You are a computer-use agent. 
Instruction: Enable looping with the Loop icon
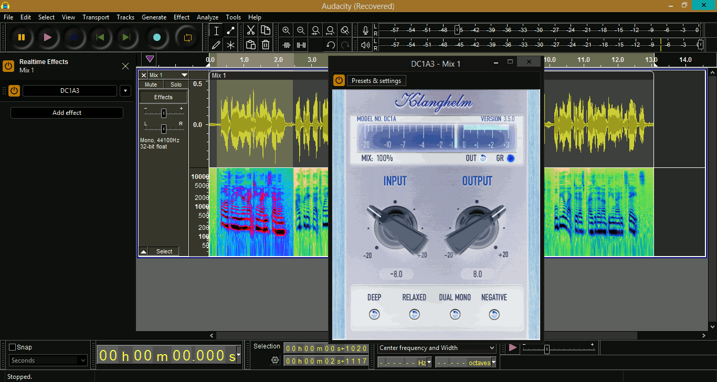[x=187, y=37]
